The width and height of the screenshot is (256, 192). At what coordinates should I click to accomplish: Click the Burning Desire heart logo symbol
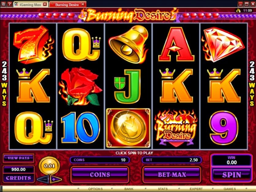176,128
